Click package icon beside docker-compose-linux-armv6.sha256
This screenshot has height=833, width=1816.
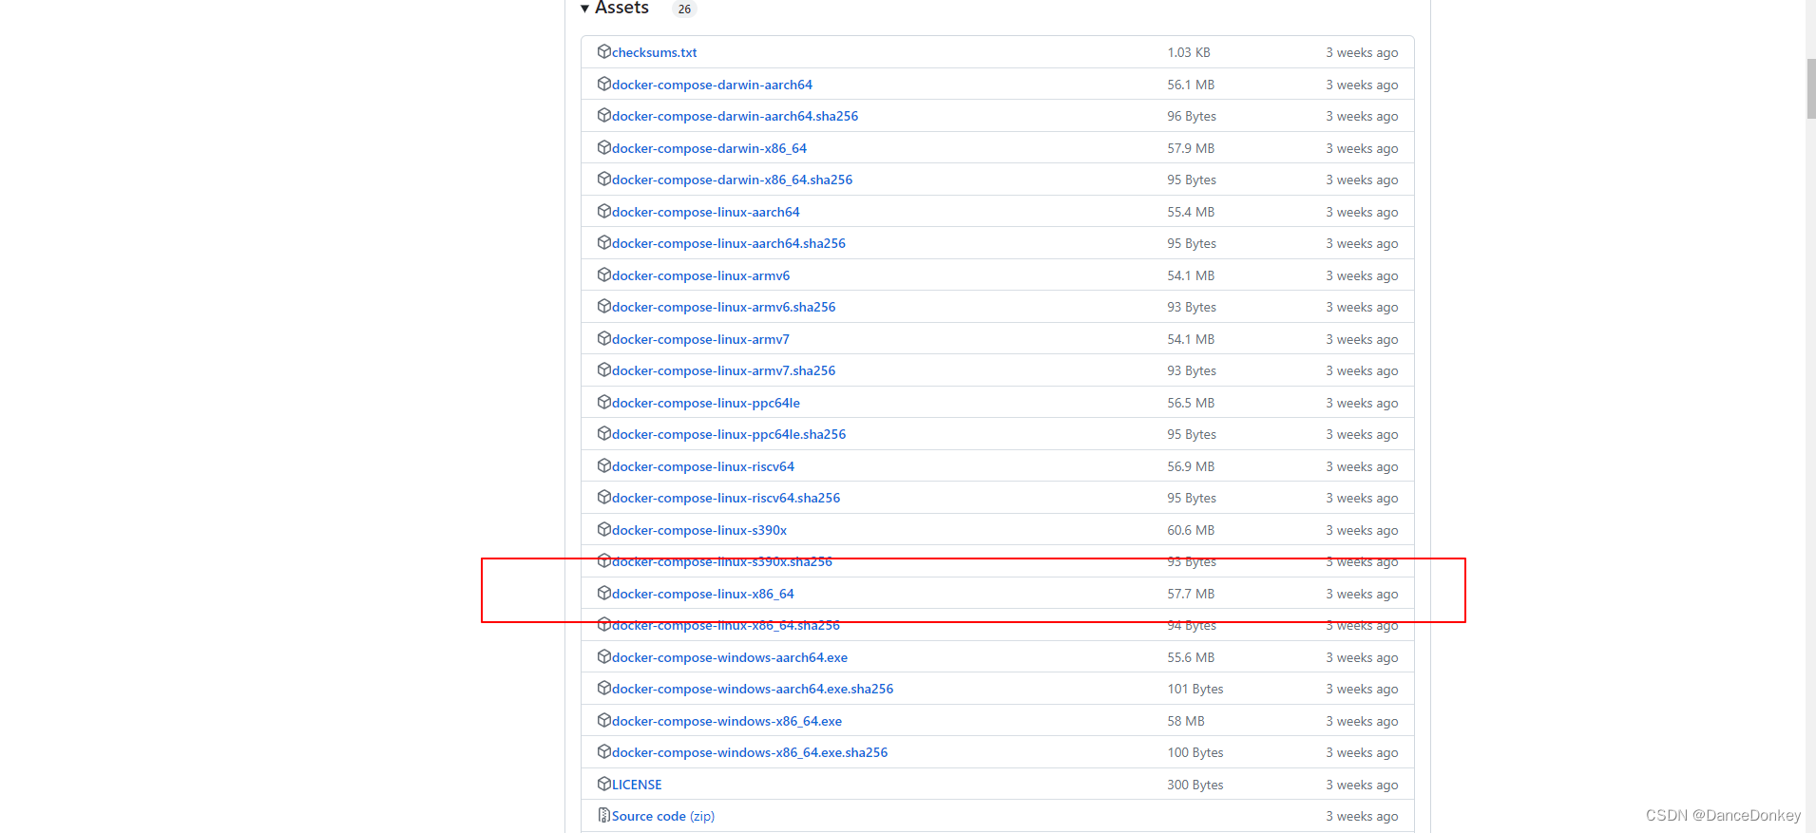pos(603,306)
